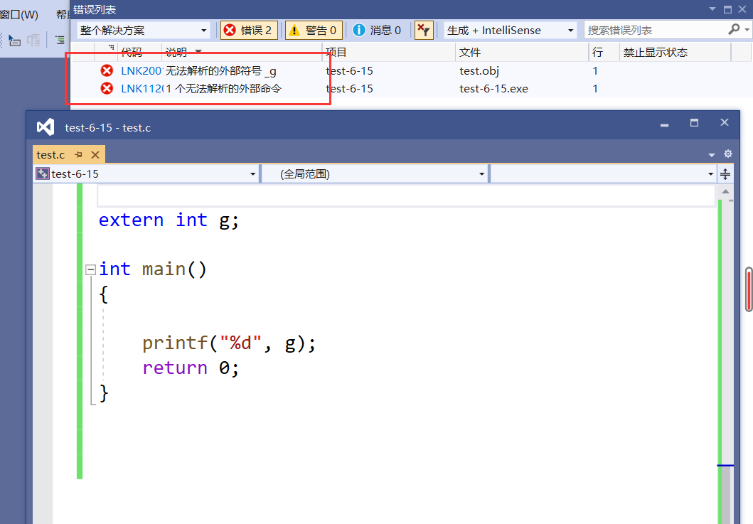The image size is (753, 524).
Task: Click the Visual Studio logo in editor title bar
Action: click(x=46, y=127)
